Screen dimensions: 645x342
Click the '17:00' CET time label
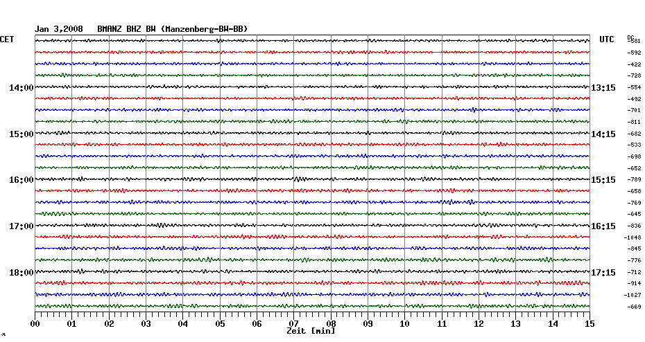[x=21, y=226]
